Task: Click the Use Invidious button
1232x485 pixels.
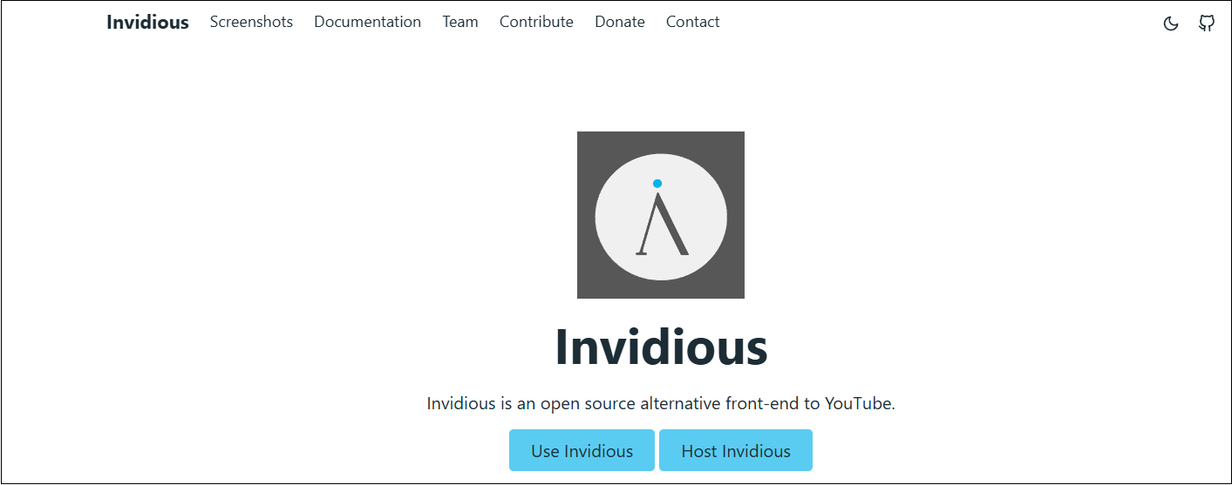Action: [582, 450]
